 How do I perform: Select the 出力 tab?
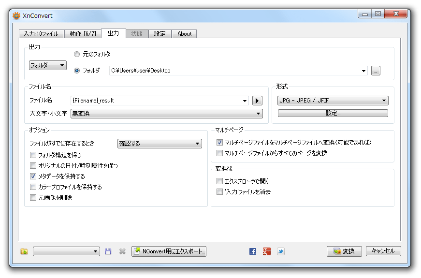point(113,33)
